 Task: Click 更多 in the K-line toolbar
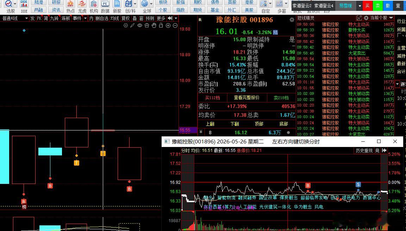point(161,18)
